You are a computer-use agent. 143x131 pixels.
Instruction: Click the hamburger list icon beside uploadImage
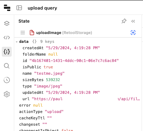click(x=23, y=33)
